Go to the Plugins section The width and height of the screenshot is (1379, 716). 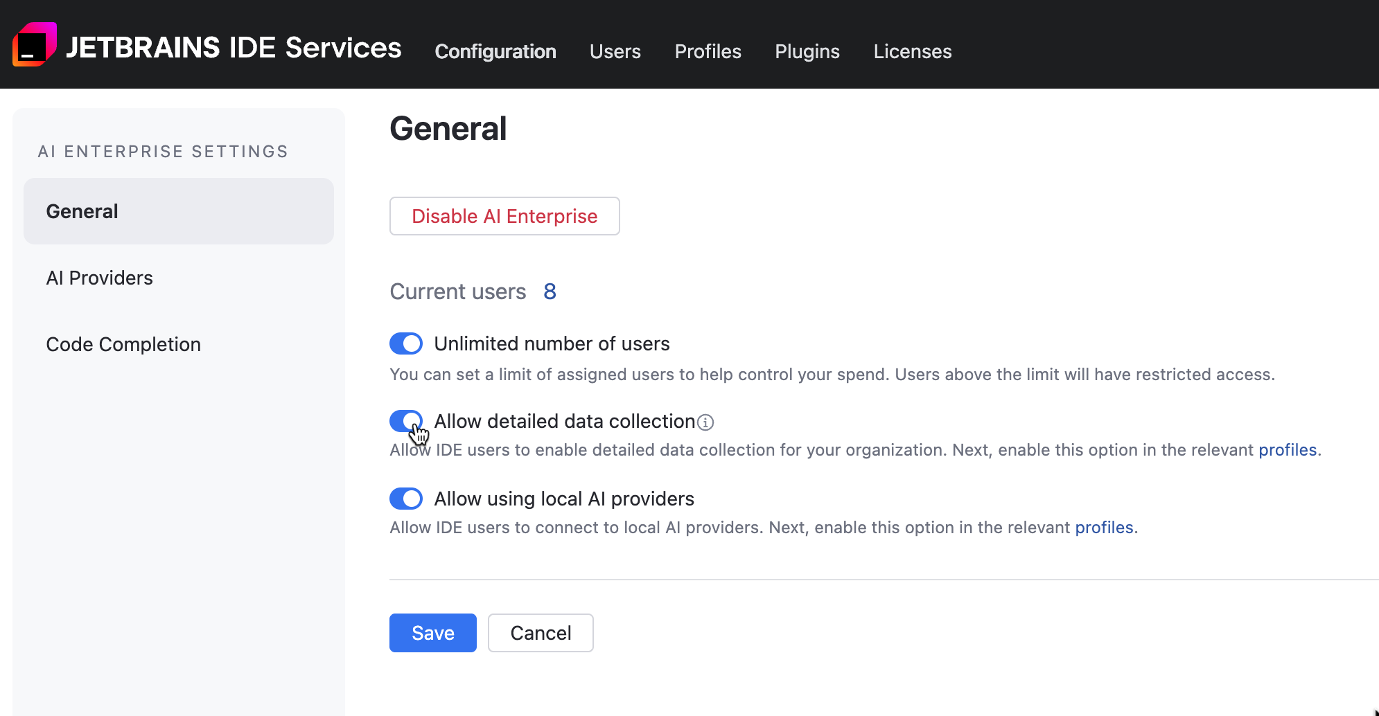pos(807,51)
